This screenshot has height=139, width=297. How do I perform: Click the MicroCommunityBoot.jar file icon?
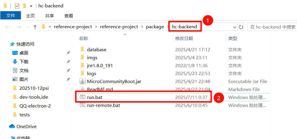pos(82,82)
